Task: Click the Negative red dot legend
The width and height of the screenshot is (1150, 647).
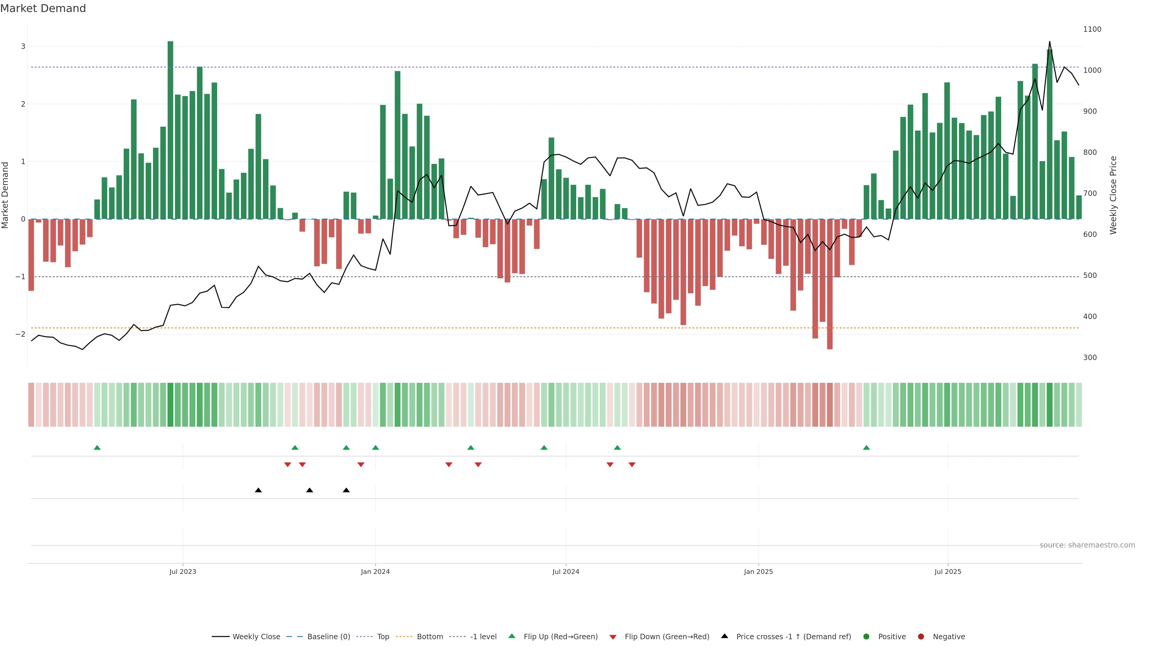Action: click(921, 637)
